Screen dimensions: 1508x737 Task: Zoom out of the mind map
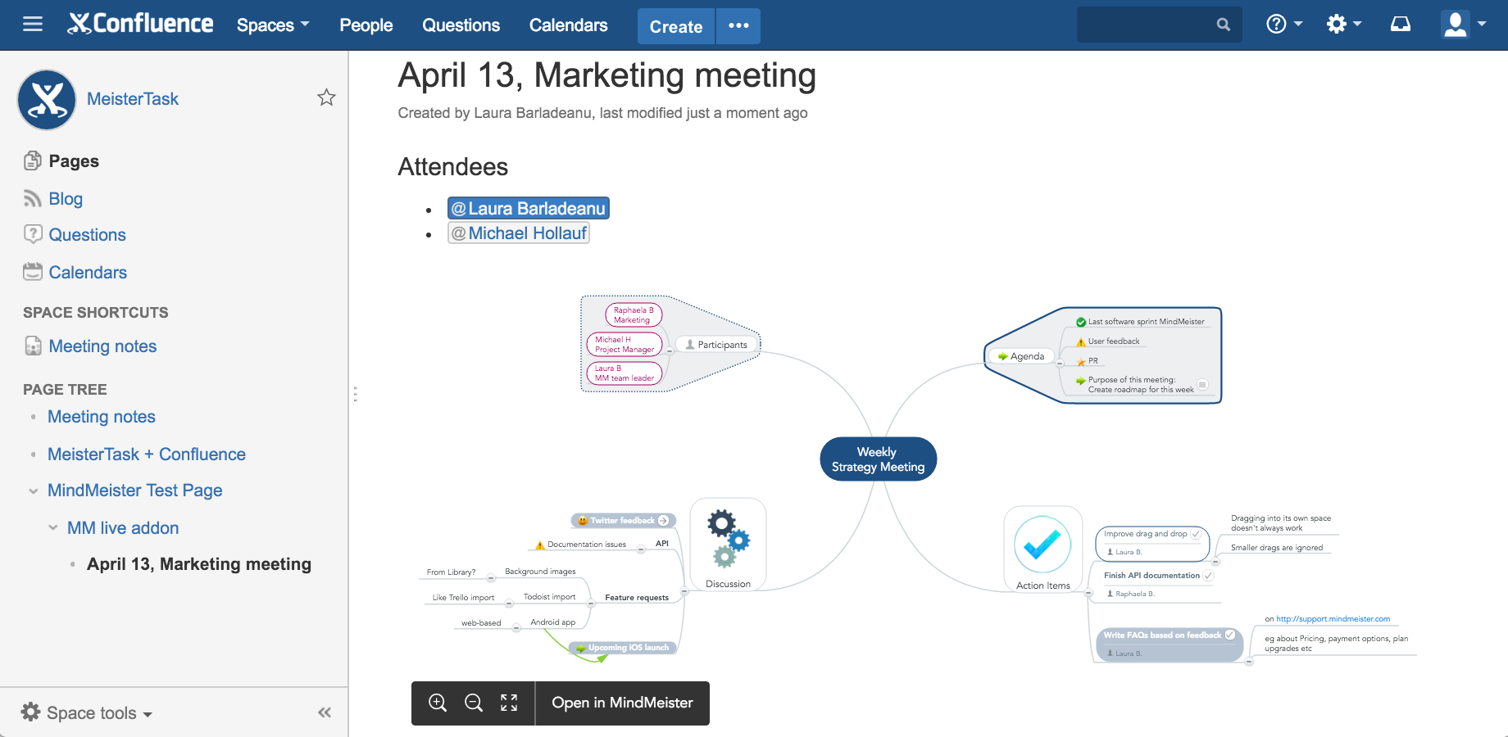(474, 703)
